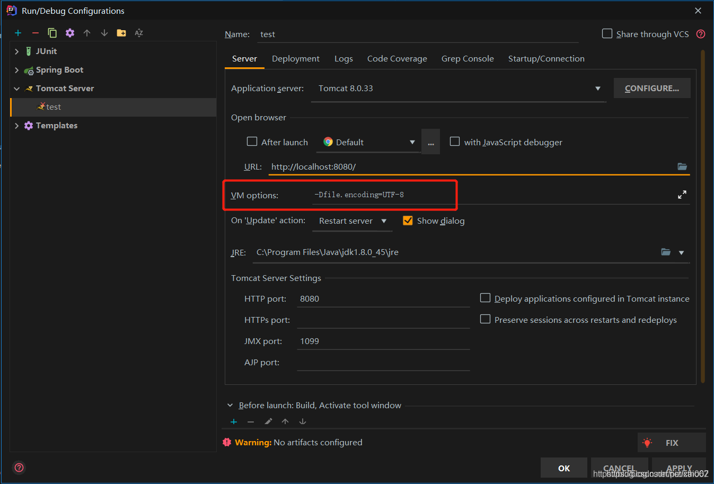714x484 pixels.
Task: Remove selected configuration with minus icon
Action: click(36, 33)
